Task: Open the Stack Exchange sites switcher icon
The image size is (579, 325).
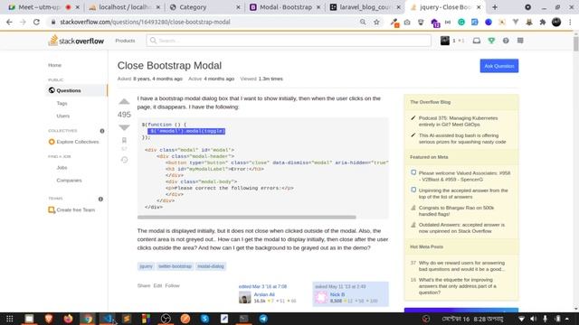Action: point(520,41)
